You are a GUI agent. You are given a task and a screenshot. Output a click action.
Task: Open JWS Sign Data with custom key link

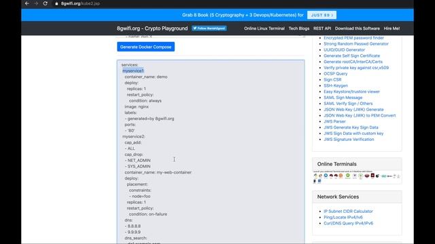pos(353,134)
